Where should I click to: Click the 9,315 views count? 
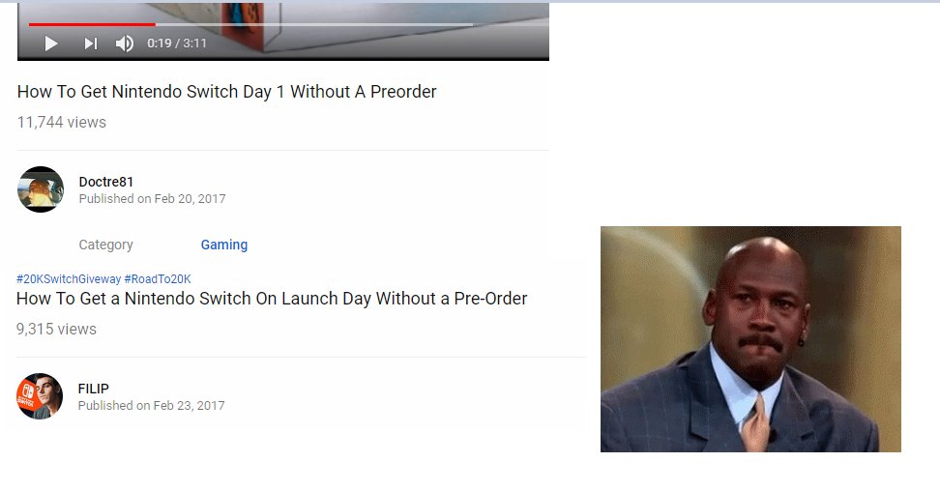point(56,330)
